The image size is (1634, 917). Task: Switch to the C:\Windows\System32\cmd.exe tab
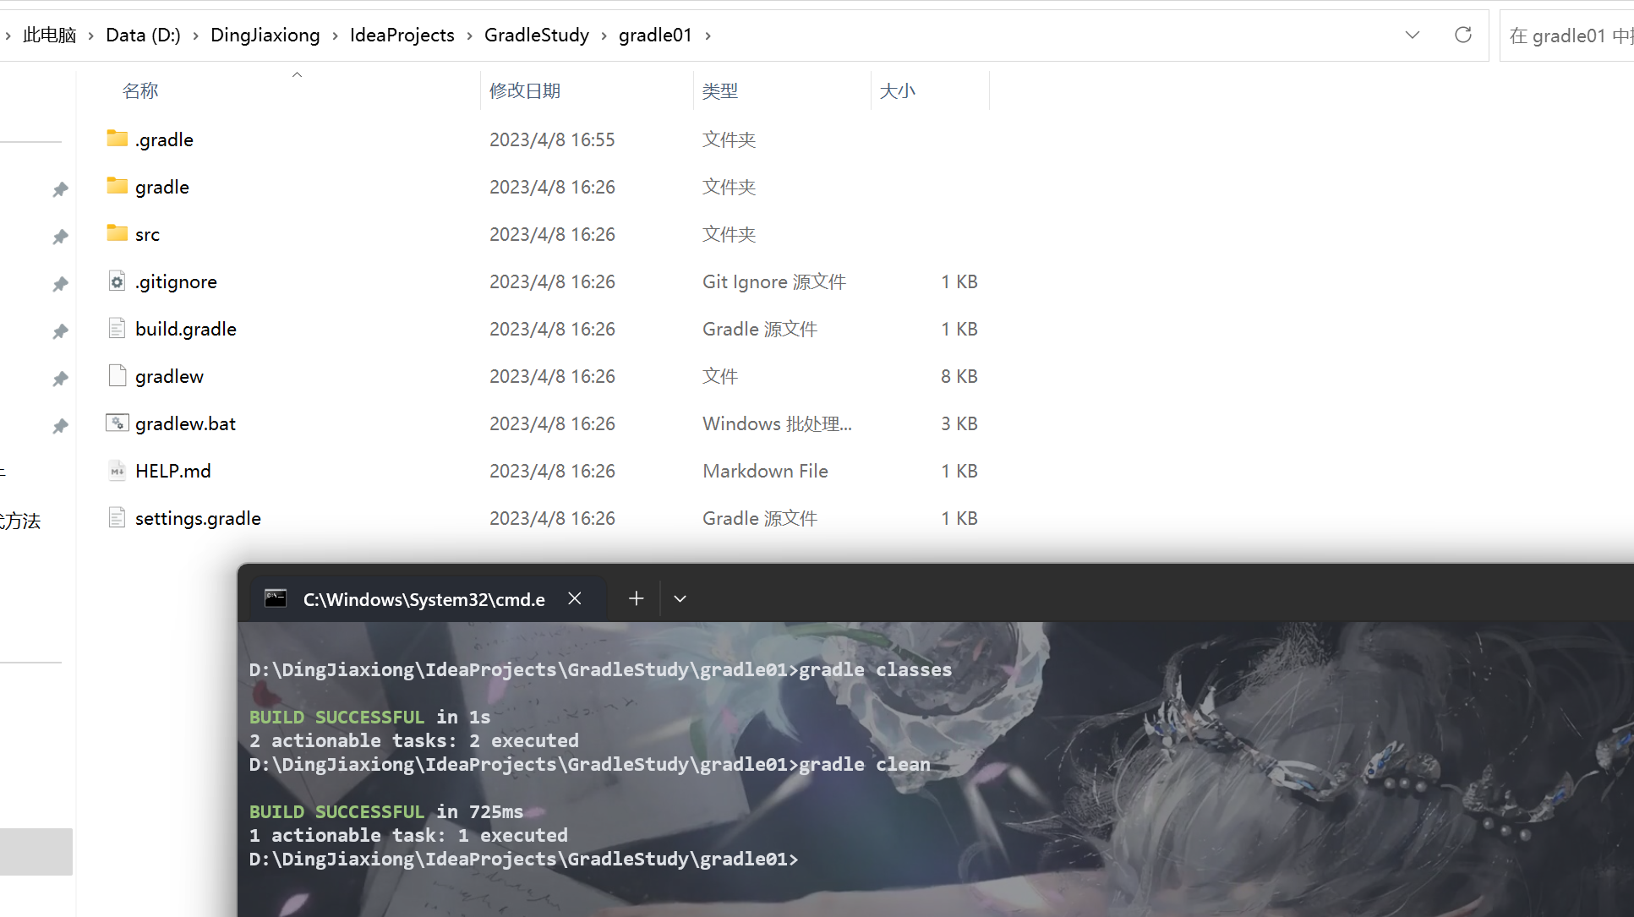[x=424, y=599]
